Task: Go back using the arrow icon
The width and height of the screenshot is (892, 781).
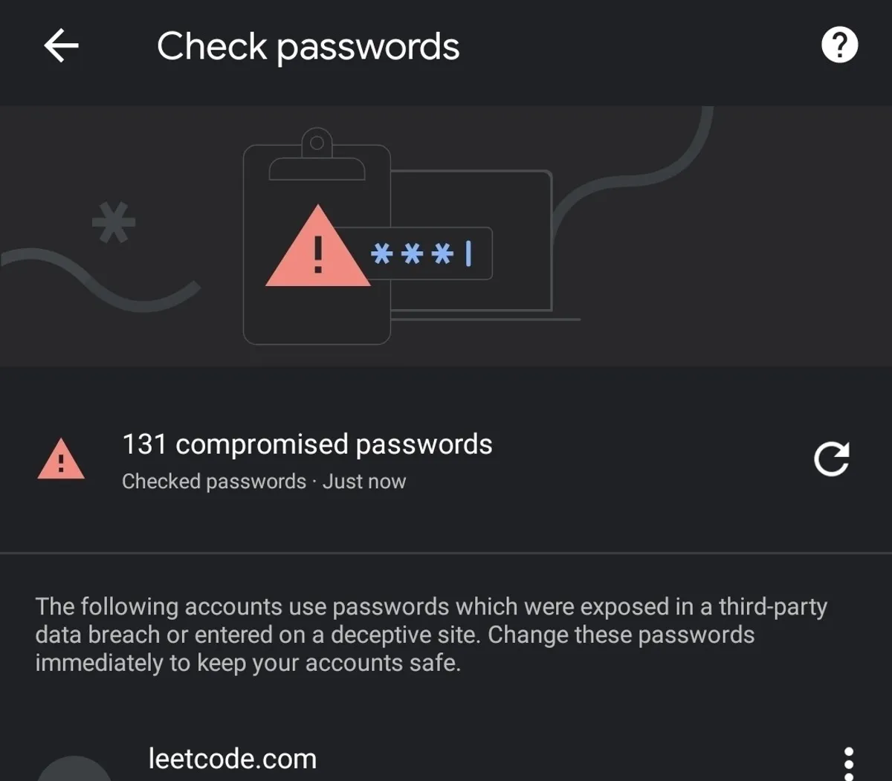Action: coord(61,46)
